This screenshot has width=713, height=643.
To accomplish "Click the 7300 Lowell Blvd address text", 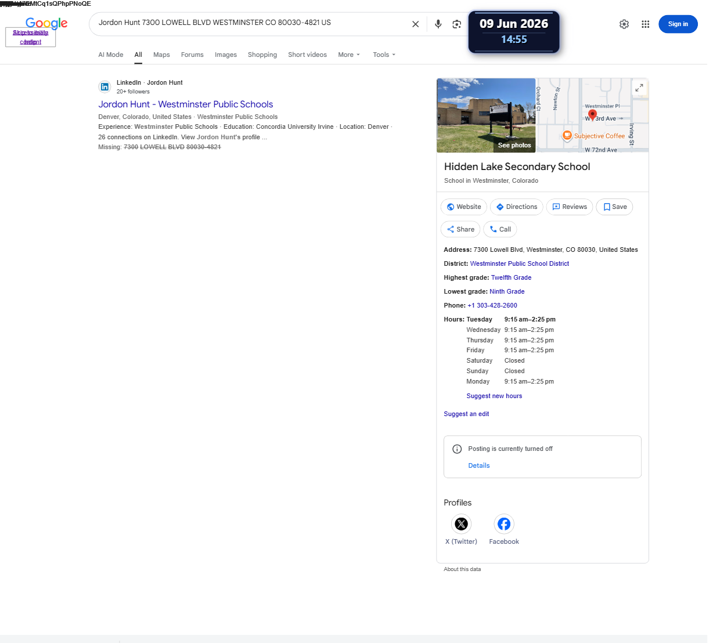I will pos(556,250).
